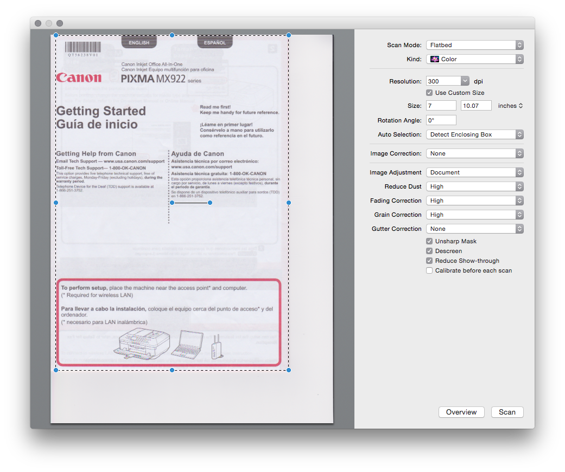This screenshot has height=472, width=565.
Task: Click the bottom-center selection handle on the preview
Action: click(172, 370)
